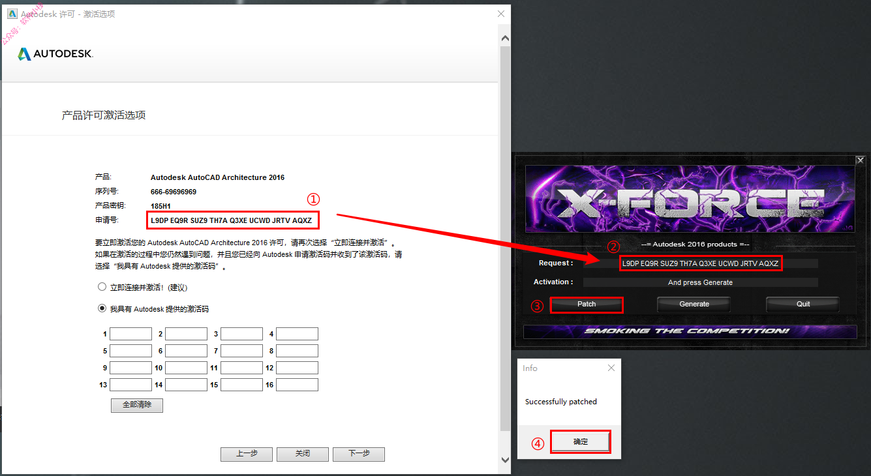Click activation code field number 5
This screenshot has height=476, width=871.
[x=130, y=351]
